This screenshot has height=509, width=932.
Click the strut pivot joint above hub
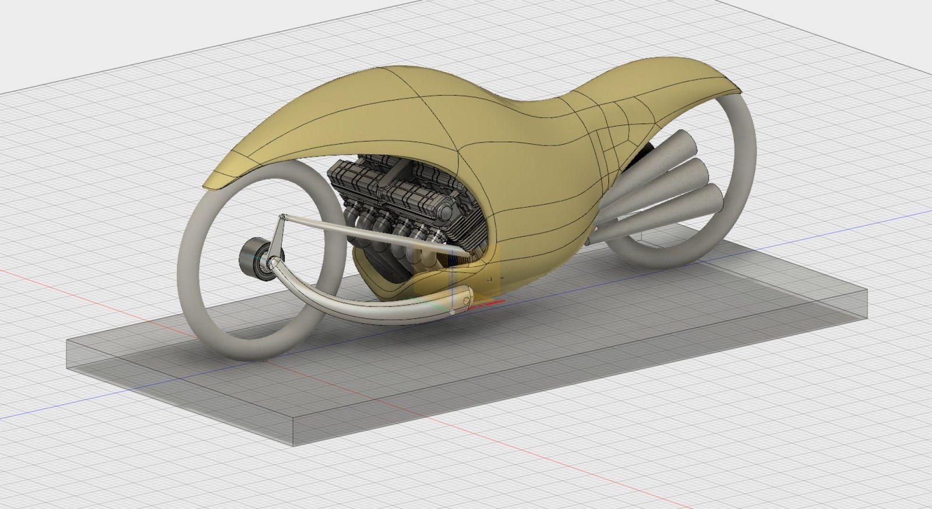pos(283,218)
